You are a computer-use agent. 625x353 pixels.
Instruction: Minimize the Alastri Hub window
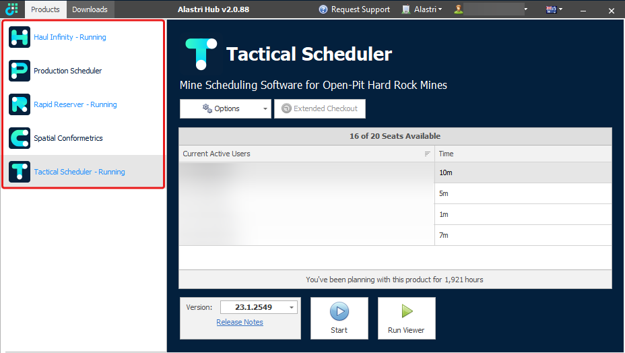pos(583,11)
